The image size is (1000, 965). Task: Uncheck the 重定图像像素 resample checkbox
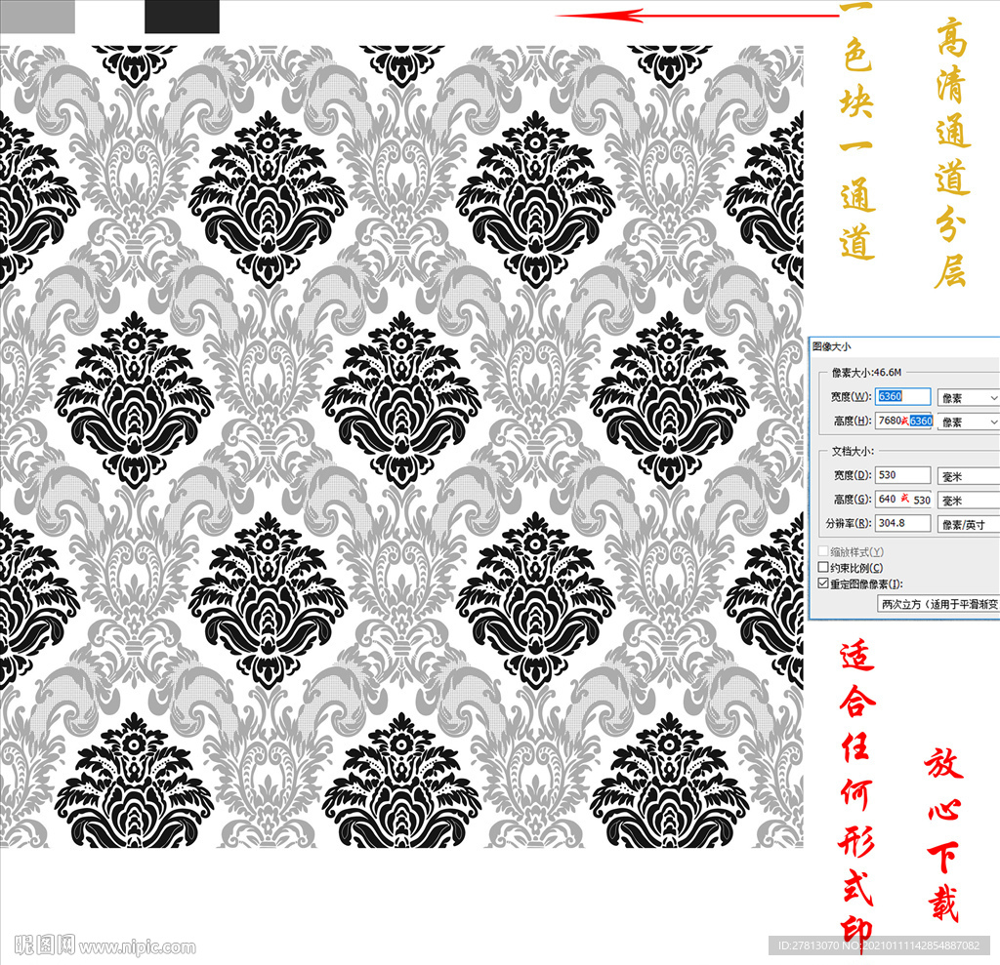coord(823,583)
